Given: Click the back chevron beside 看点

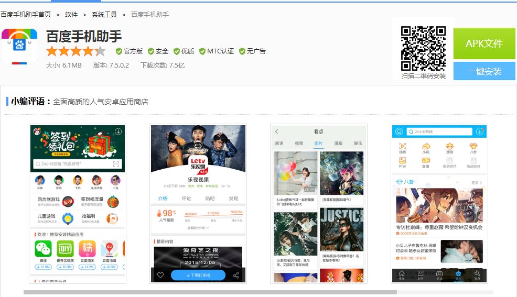Looking at the screenshot, I should 277,131.
